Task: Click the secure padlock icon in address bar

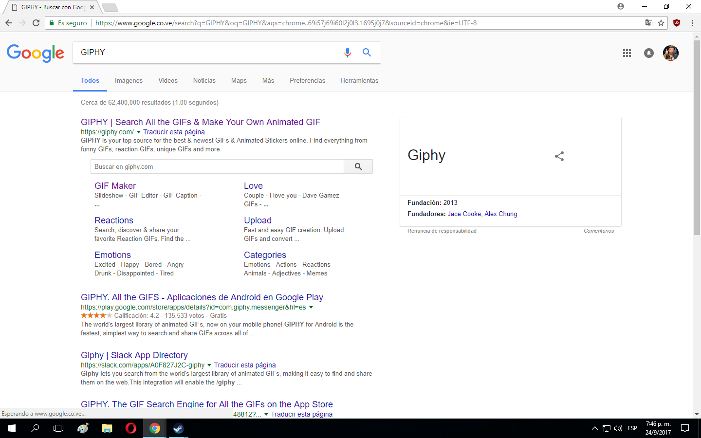Action: (52, 23)
